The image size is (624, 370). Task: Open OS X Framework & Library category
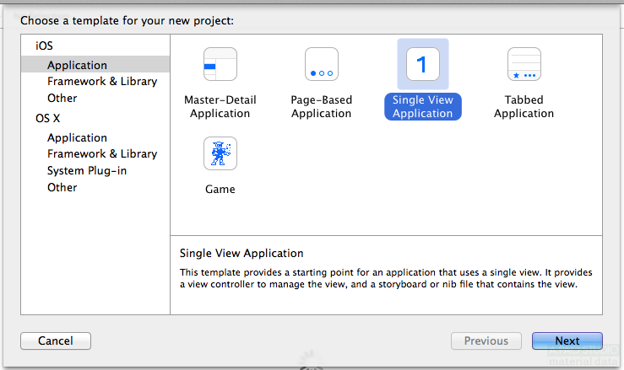[102, 153]
